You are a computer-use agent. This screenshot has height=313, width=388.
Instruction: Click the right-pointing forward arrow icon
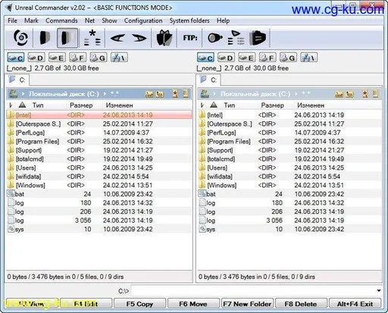click(x=139, y=38)
